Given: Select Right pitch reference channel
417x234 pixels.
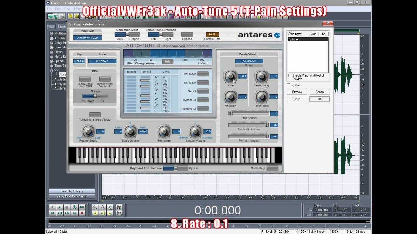Looking at the screenshot, I should coord(167,34).
